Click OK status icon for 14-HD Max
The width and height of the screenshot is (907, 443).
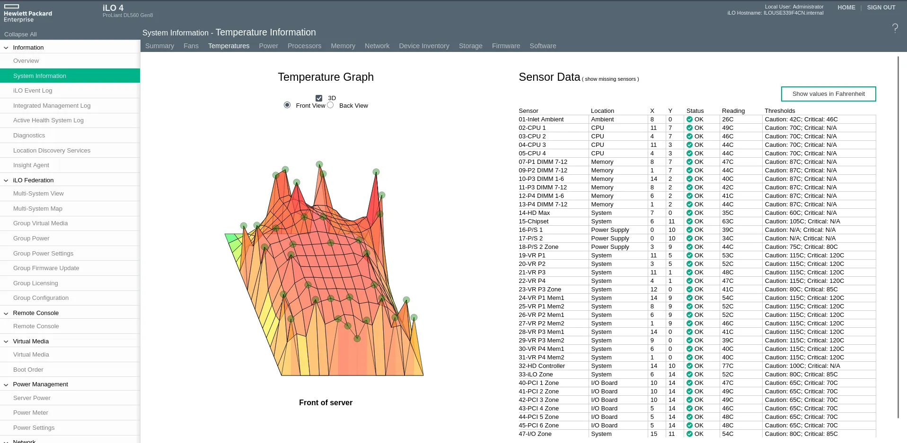coord(689,213)
